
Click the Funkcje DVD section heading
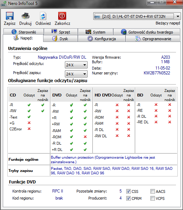point(22,182)
